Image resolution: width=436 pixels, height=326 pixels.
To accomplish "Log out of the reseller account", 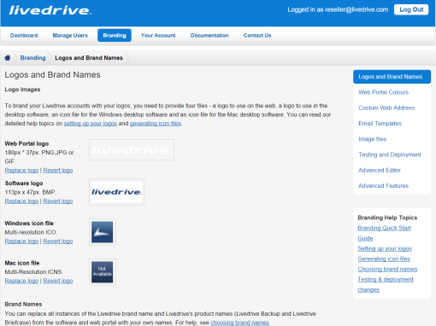I will [x=411, y=9].
